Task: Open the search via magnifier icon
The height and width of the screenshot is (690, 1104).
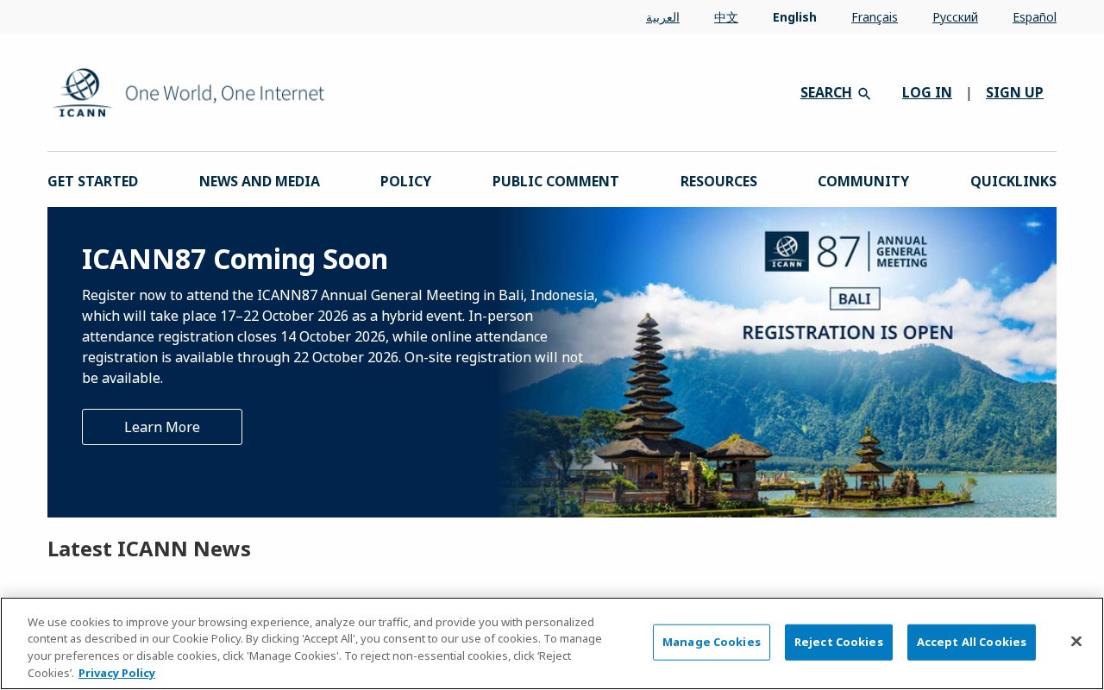Action: [x=864, y=93]
